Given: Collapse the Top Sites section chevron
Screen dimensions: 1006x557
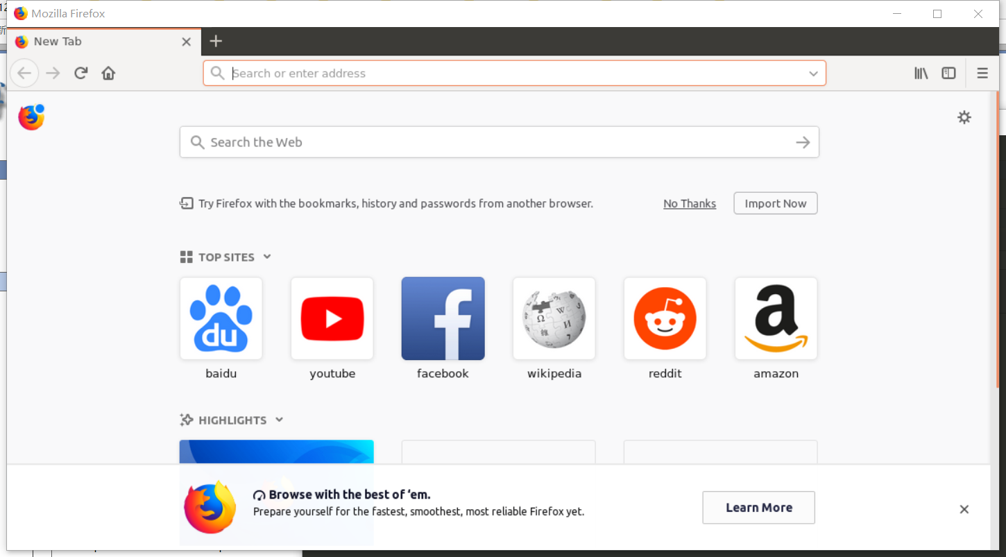Looking at the screenshot, I should [267, 257].
